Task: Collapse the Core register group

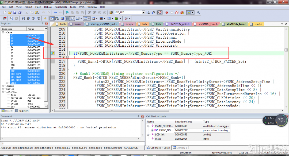Action: 3,32
